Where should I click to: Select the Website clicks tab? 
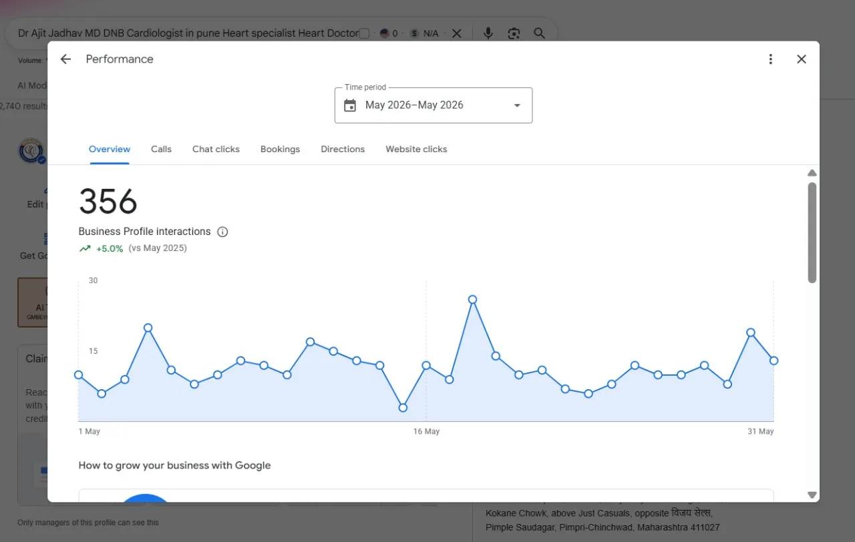tap(416, 150)
